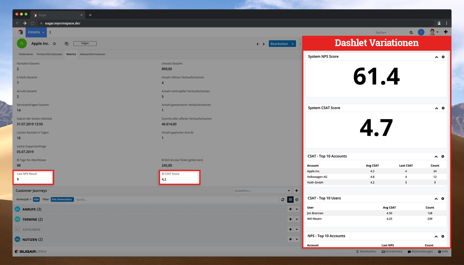Click the star favorite icon beside Apple Inc.
This screenshot has width=464, height=265.
tap(54, 44)
